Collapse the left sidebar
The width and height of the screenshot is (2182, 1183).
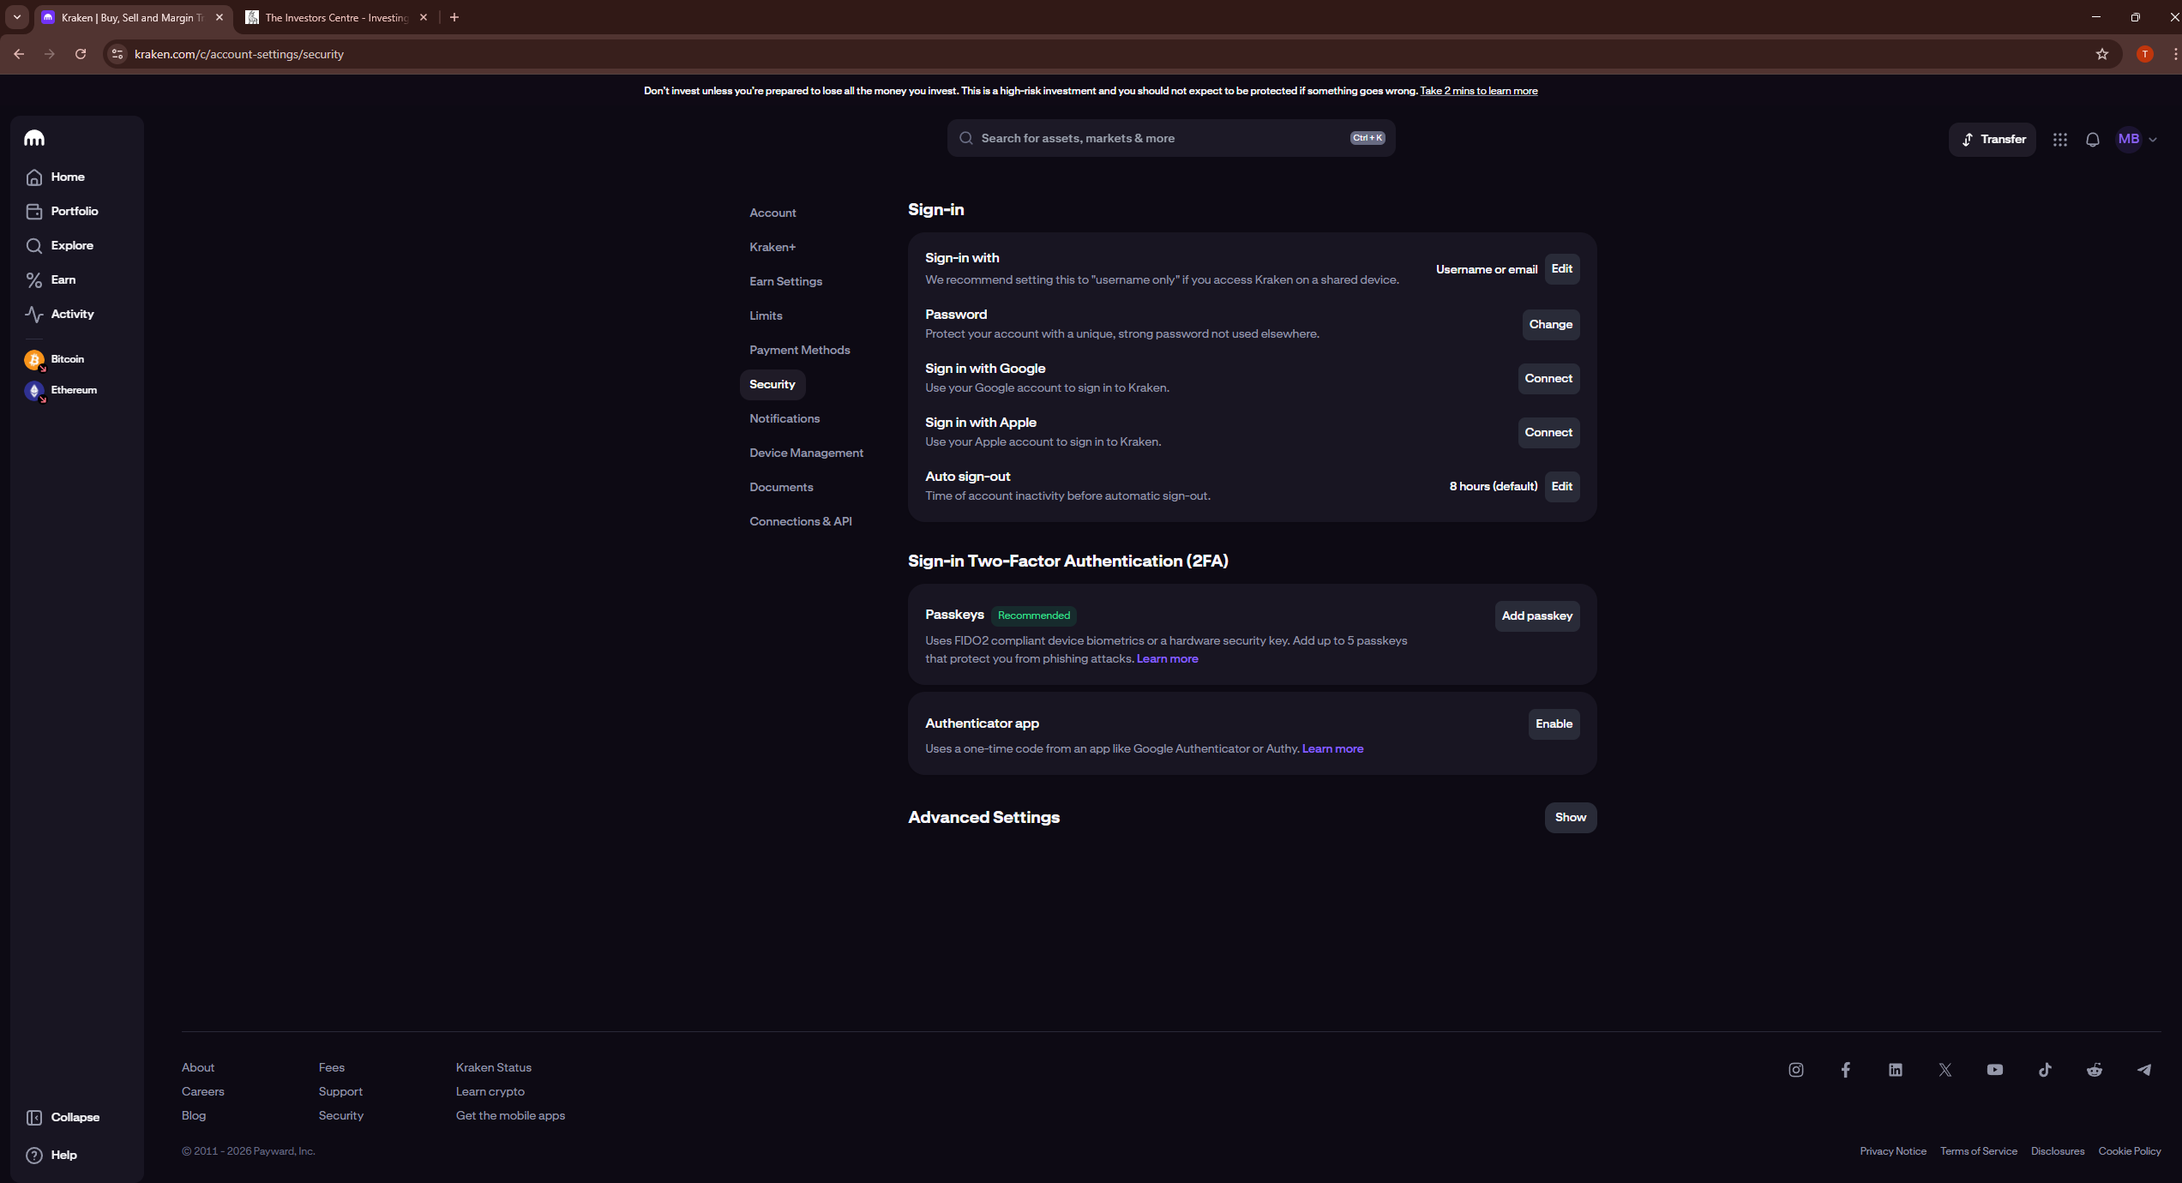click(63, 1117)
